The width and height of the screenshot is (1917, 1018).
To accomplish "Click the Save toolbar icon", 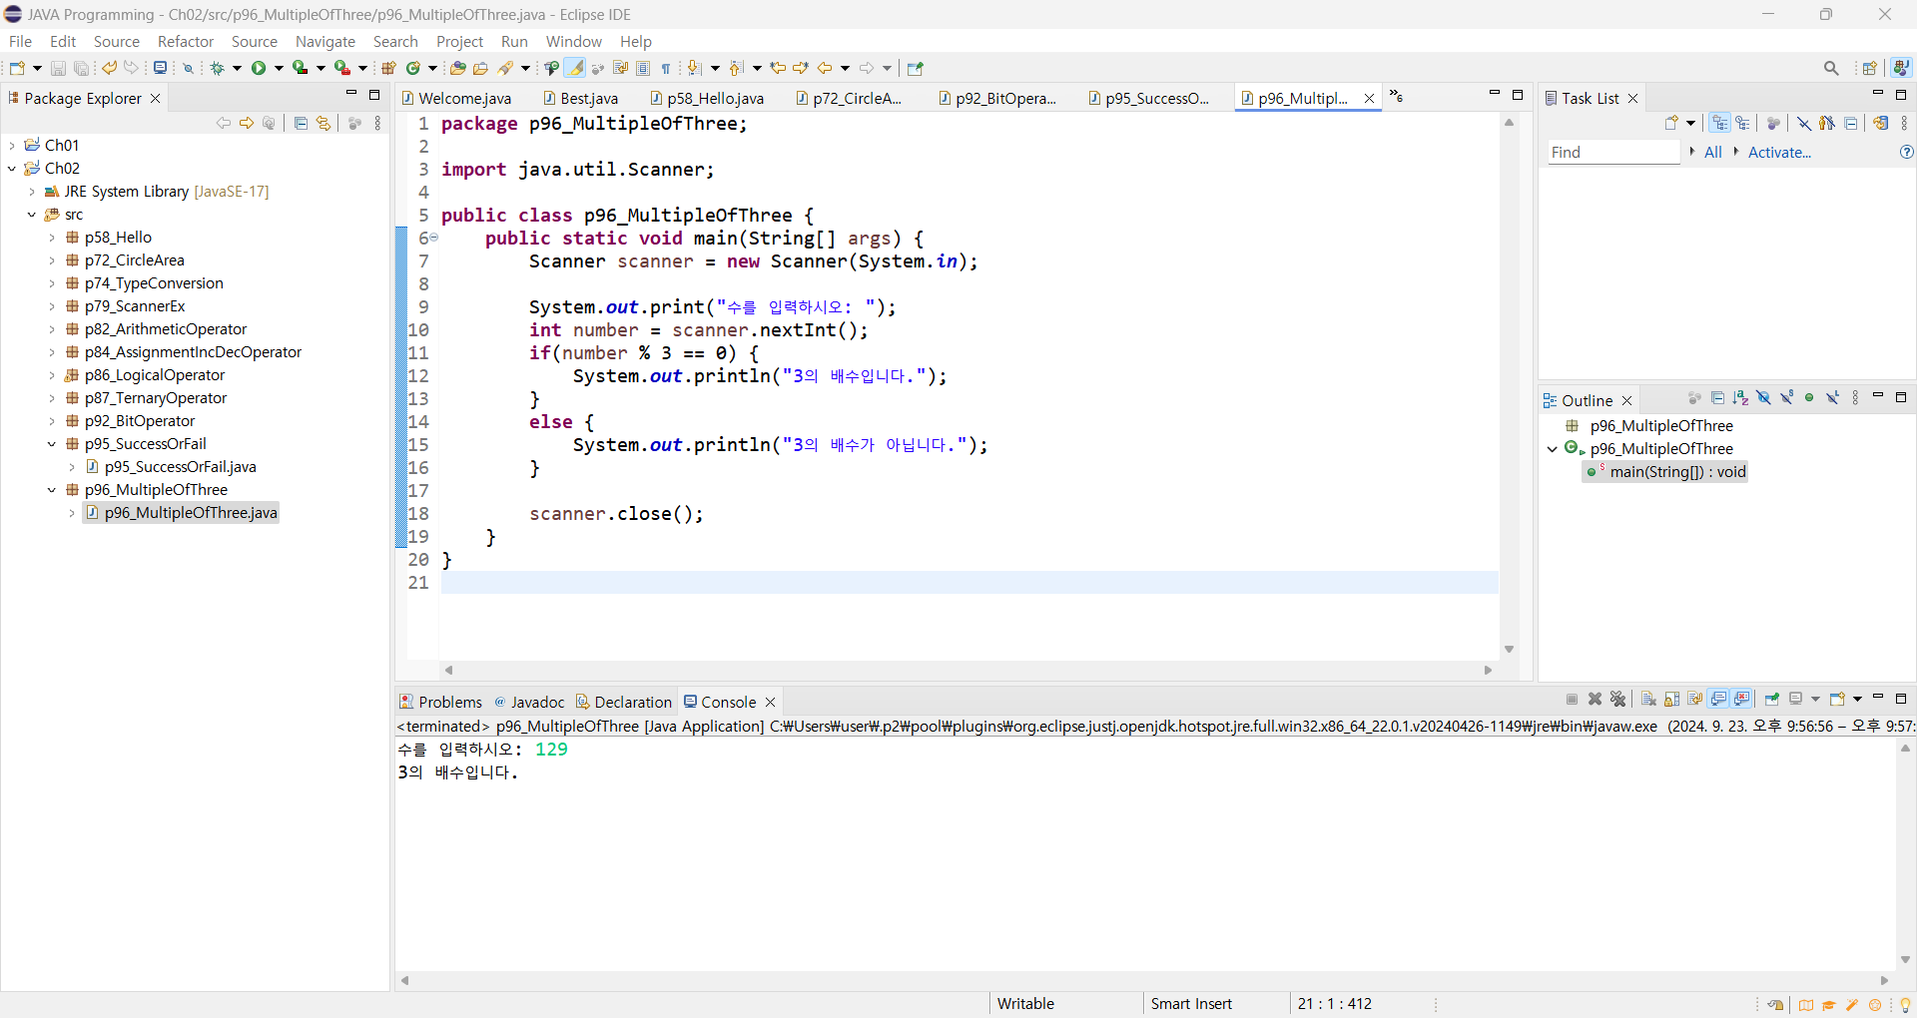I will [58, 68].
